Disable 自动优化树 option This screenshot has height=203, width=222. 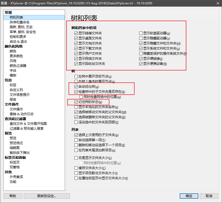(x=76, y=86)
